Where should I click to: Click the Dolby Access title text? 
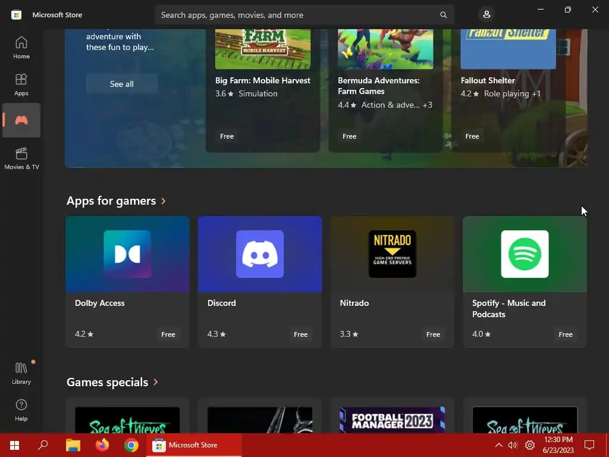pyautogui.click(x=100, y=303)
